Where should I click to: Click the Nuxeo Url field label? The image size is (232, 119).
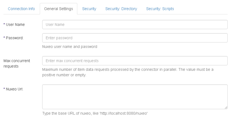click(15, 89)
